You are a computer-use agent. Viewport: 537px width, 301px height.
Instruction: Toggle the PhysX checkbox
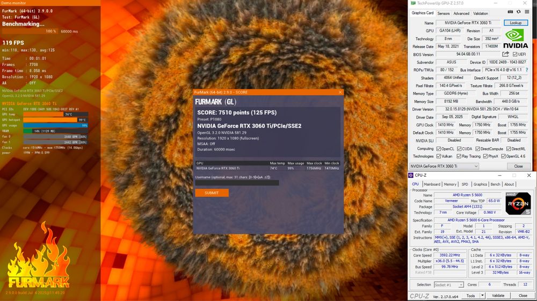[x=485, y=156]
